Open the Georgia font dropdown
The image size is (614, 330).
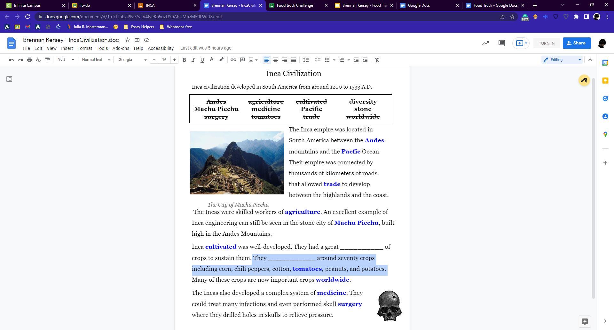(x=132, y=60)
